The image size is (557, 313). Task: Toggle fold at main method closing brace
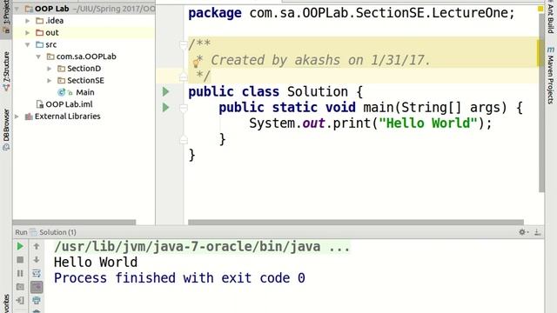click(184, 140)
